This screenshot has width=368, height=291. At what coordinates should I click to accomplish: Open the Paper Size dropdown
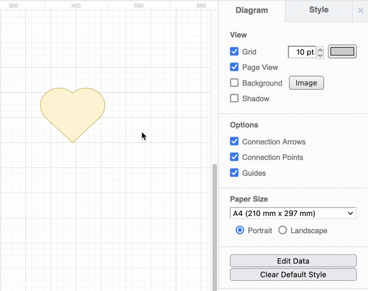(293, 213)
